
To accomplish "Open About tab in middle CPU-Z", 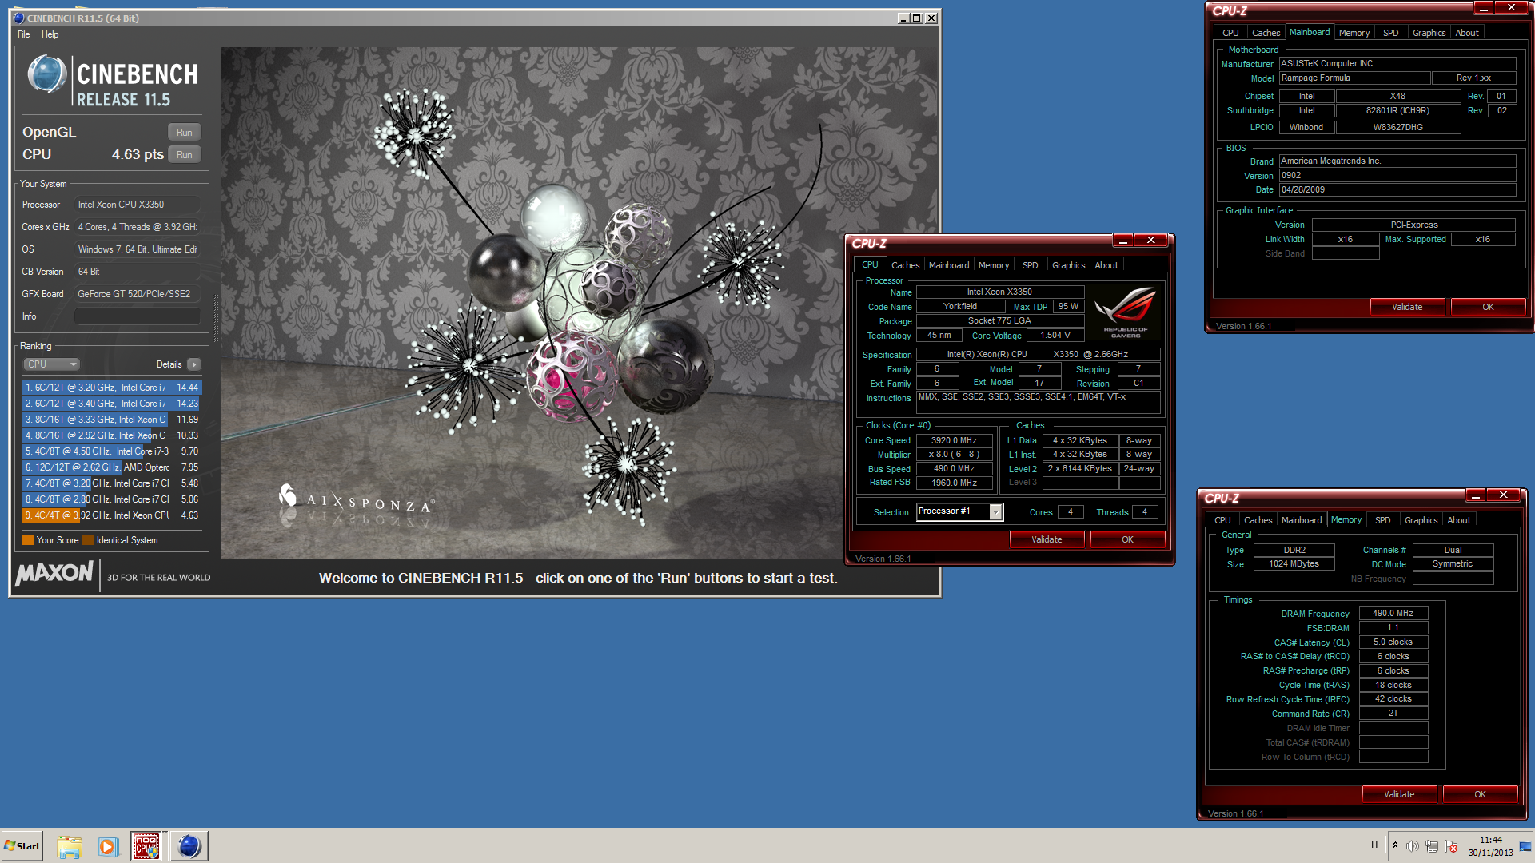I will (1106, 265).
